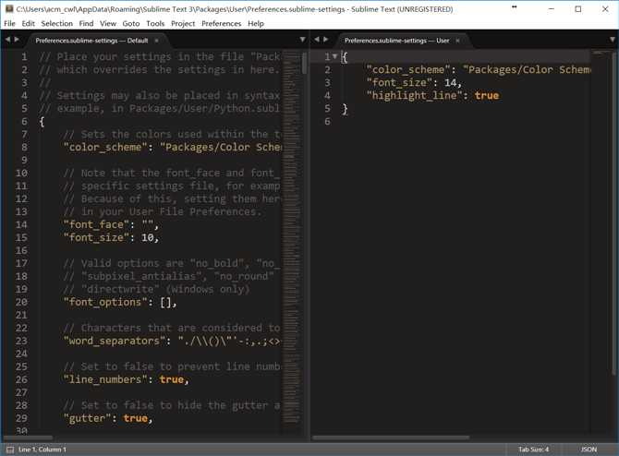Open the Project menu
Image resolution: width=619 pixels, height=456 pixels.
click(x=183, y=24)
